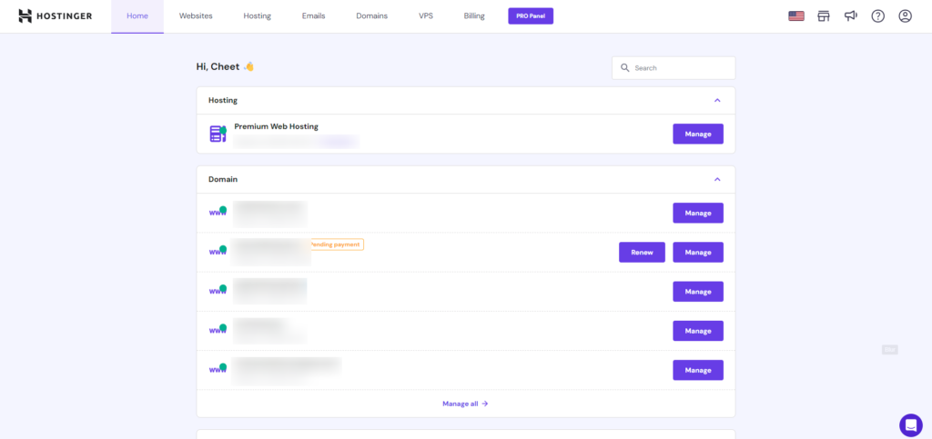932x439 pixels.
Task: Manage the Premium Web Hosting plan
Action: tap(697, 134)
